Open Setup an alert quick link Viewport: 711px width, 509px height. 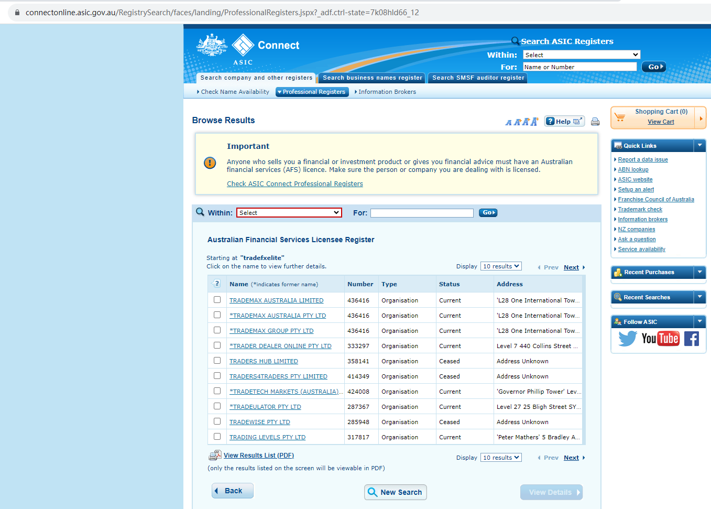[x=636, y=189]
